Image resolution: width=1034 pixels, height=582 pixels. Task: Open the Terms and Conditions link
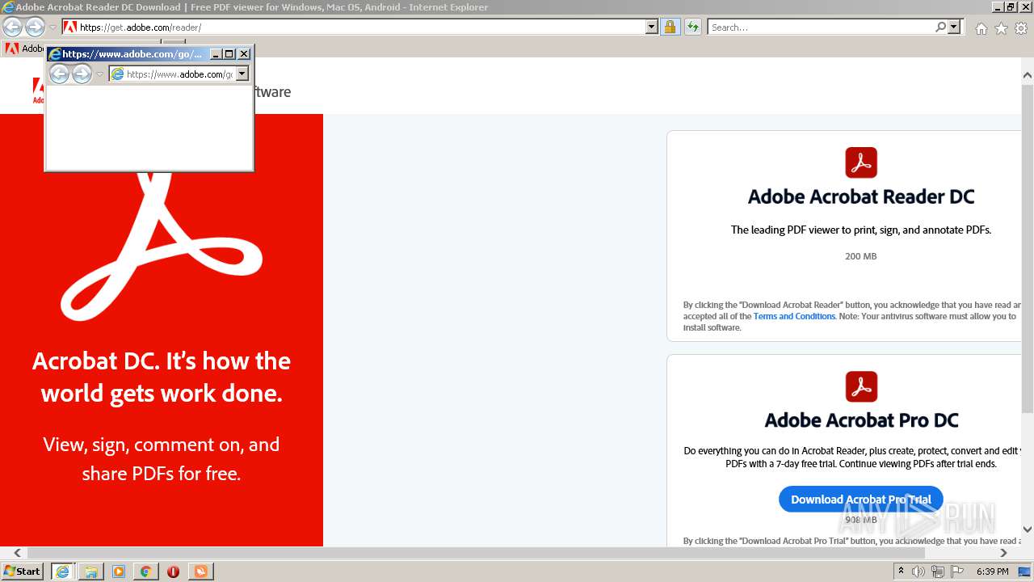(794, 316)
